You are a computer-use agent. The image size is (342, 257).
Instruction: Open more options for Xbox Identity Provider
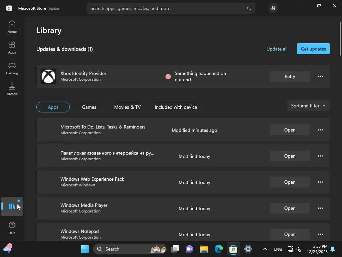(320, 76)
